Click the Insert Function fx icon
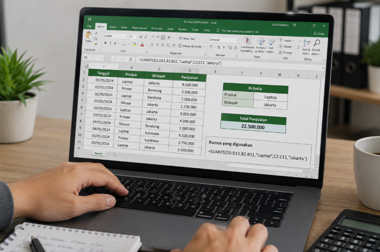Viewport: 380px width, 252px height. click(131, 59)
